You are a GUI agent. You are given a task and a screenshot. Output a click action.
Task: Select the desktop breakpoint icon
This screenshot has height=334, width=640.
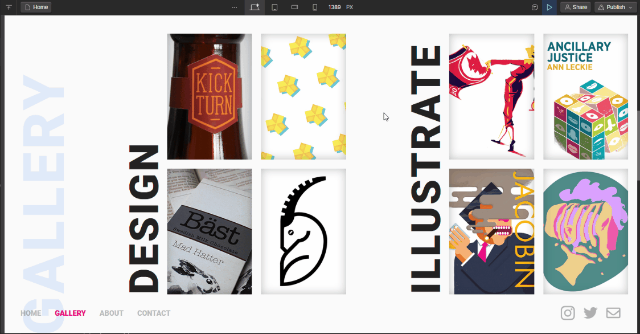(255, 7)
